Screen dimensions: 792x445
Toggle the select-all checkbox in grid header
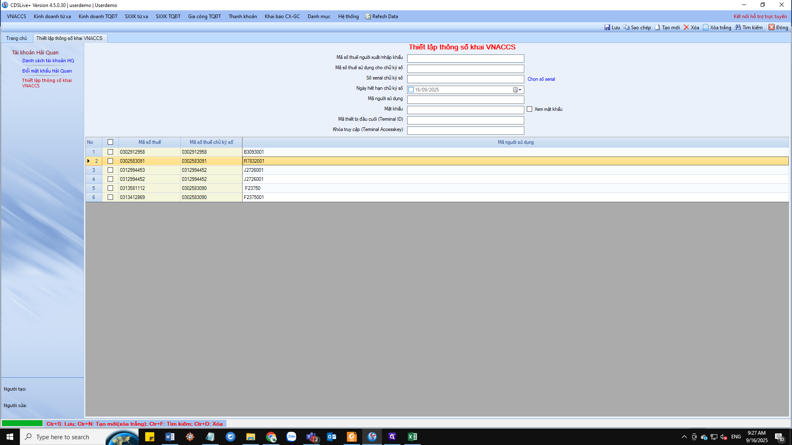pos(110,142)
